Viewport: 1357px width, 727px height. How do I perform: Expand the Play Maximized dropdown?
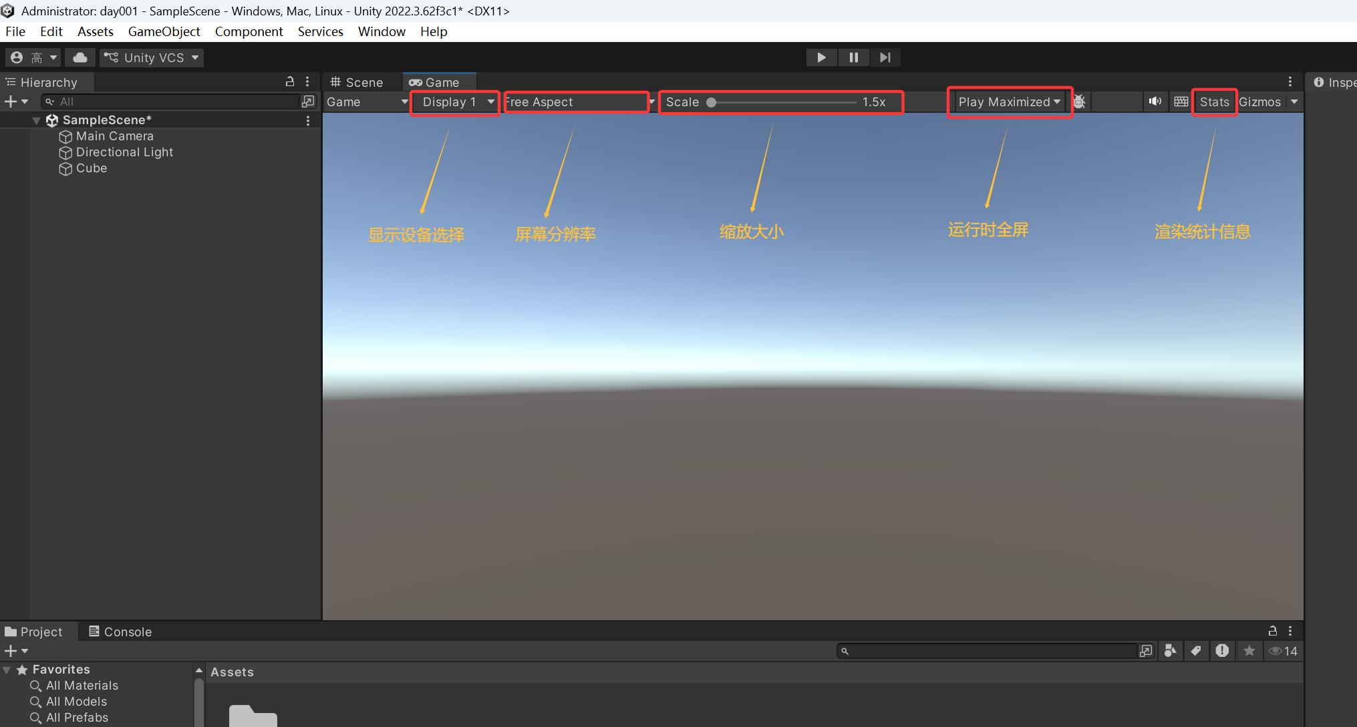(x=1009, y=101)
